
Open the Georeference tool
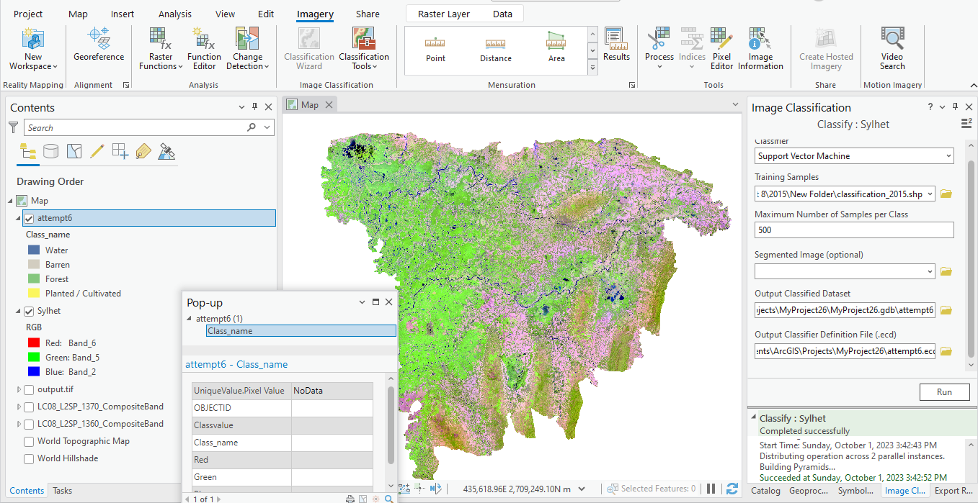point(99,45)
